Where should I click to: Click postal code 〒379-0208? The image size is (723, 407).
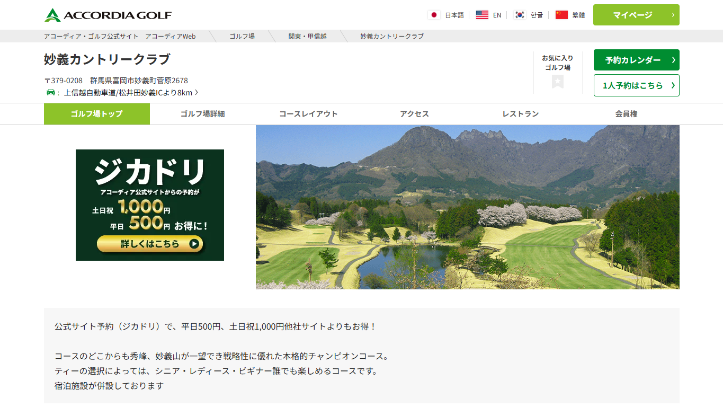tap(63, 81)
